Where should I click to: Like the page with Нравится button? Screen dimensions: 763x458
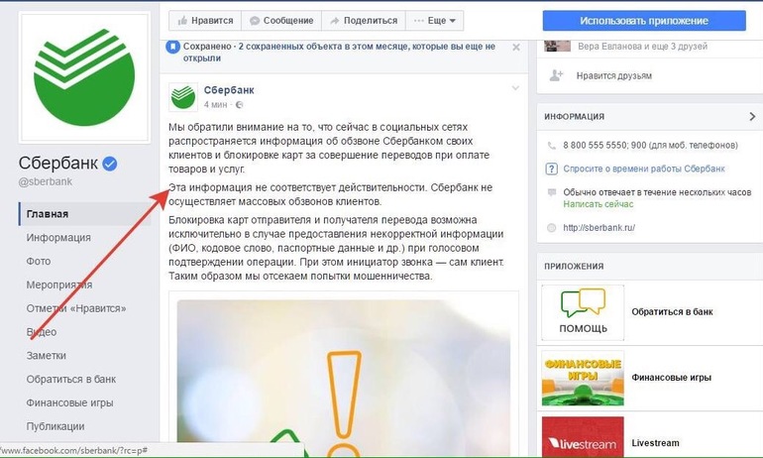pos(205,21)
